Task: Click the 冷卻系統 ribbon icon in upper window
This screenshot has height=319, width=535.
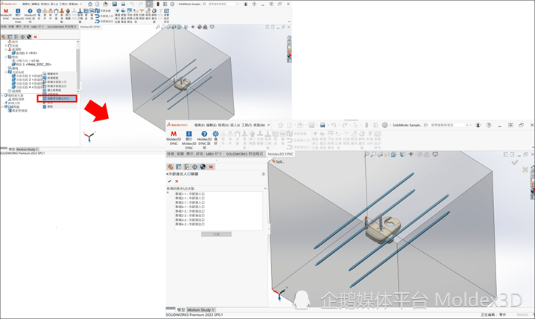Action: point(98,10)
